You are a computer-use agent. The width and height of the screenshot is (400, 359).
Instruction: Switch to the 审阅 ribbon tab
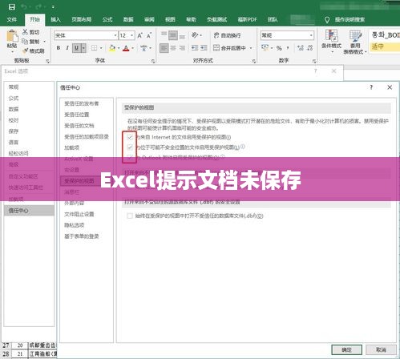click(x=149, y=19)
